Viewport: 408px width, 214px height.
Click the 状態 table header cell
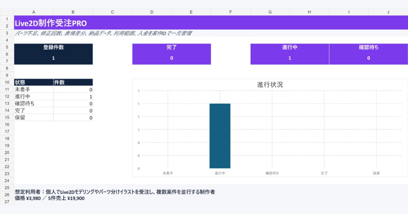(x=33, y=82)
